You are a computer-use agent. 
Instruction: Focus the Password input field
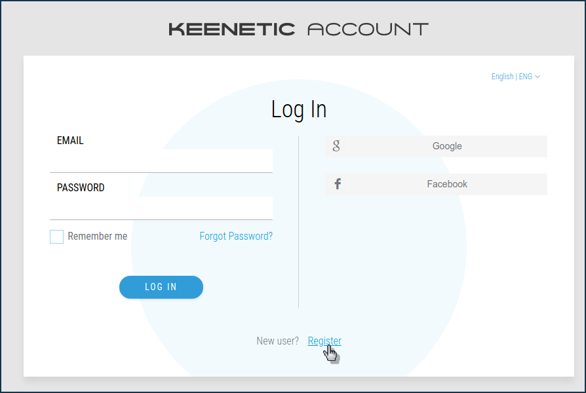click(161, 208)
